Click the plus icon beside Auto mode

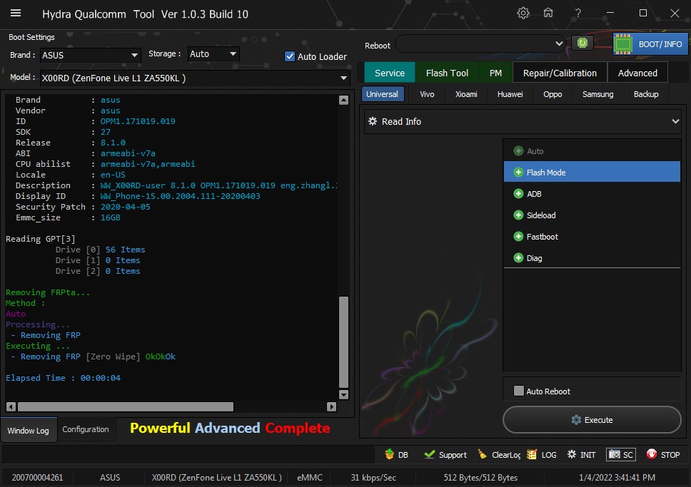point(519,151)
